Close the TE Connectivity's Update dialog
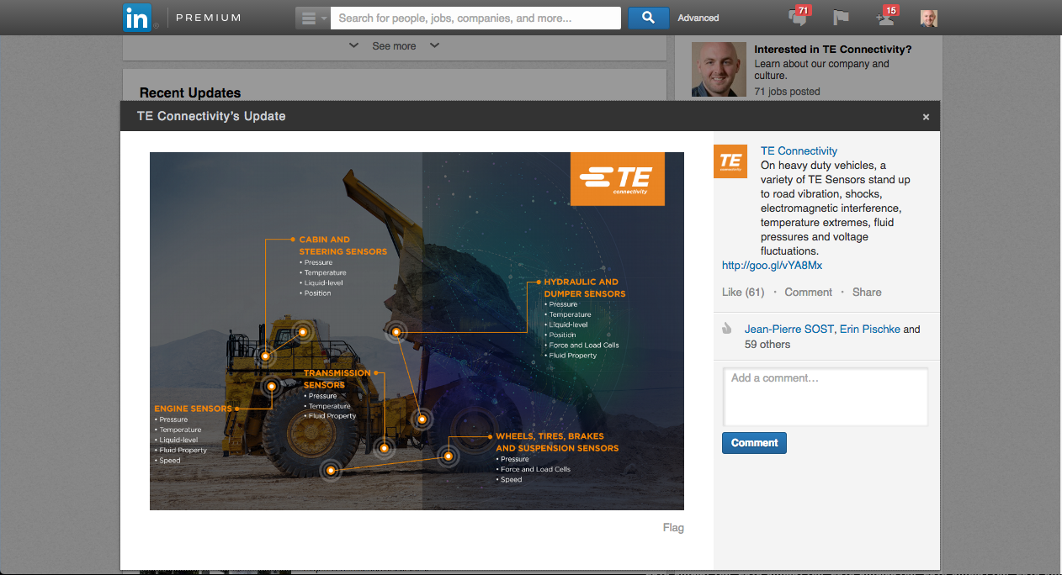This screenshot has width=1062, height=575. pyautogui.click(x=926, y=117)
